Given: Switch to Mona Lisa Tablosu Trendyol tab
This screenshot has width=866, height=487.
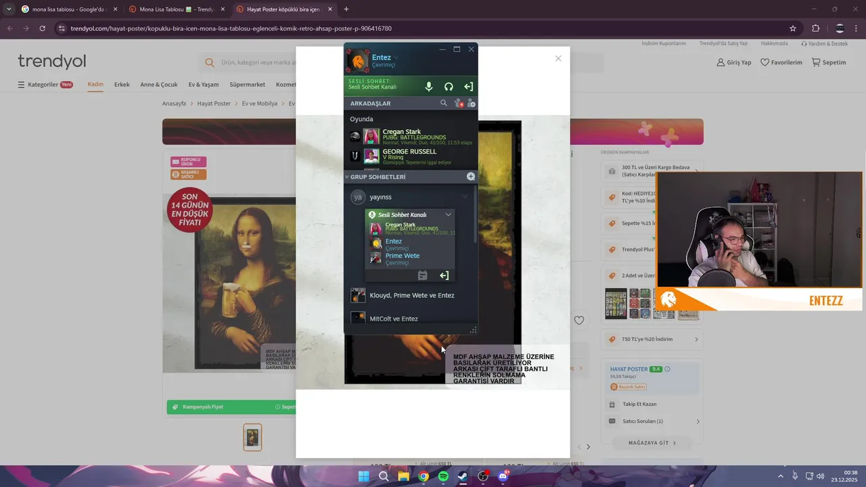Looking at the screenshot, I should tap(177, 9).
